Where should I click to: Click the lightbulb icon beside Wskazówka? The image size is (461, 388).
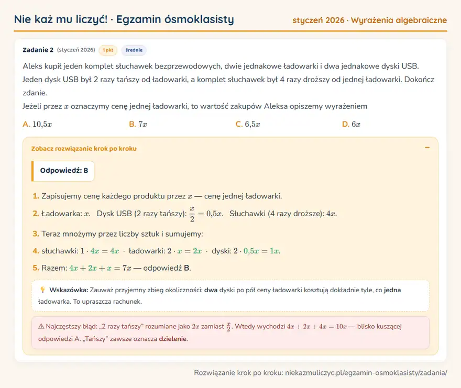click(x=42, y=290)
